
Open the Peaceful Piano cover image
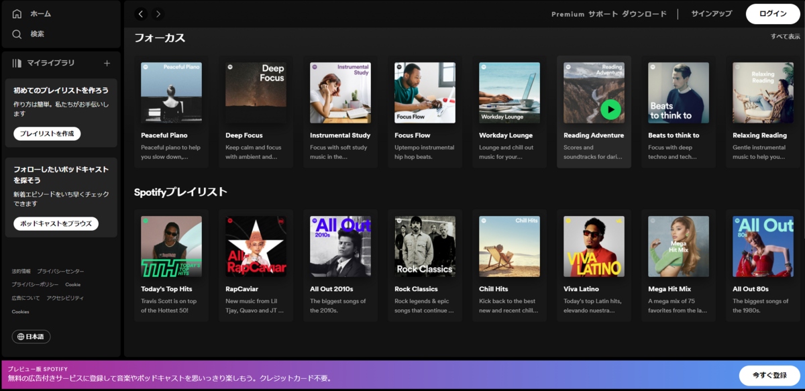171,93
